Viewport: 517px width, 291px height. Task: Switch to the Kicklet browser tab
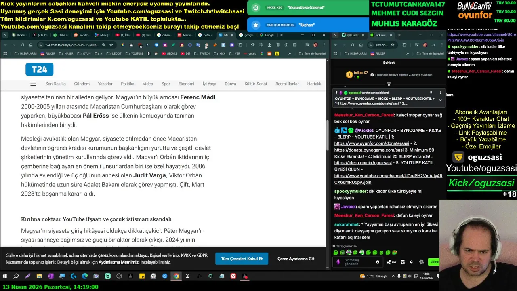click(19, 35)
